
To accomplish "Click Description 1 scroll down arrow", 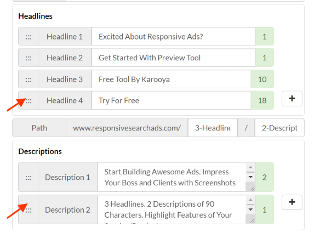I will [250, 177].
